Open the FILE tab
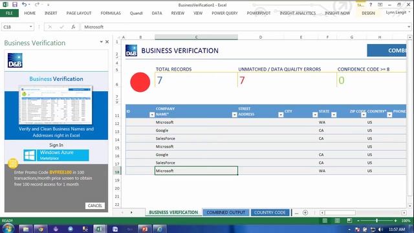 point(9,13)
